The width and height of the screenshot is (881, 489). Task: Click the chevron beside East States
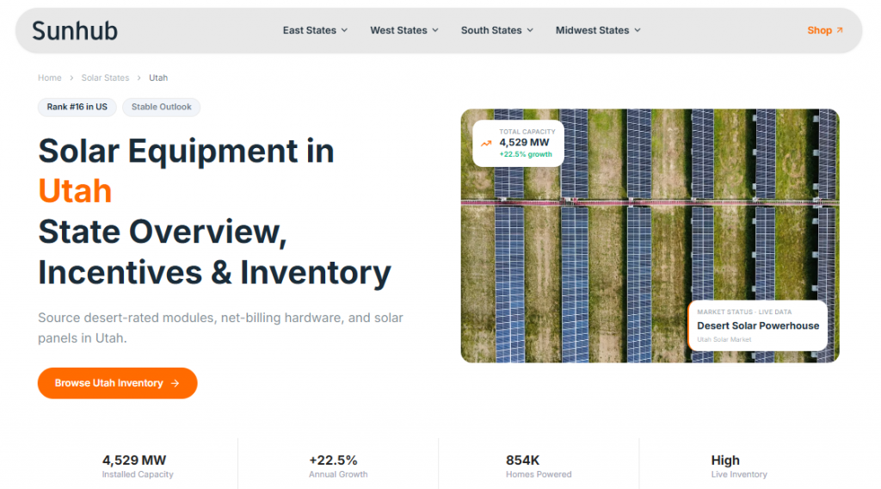coord(344,30)
